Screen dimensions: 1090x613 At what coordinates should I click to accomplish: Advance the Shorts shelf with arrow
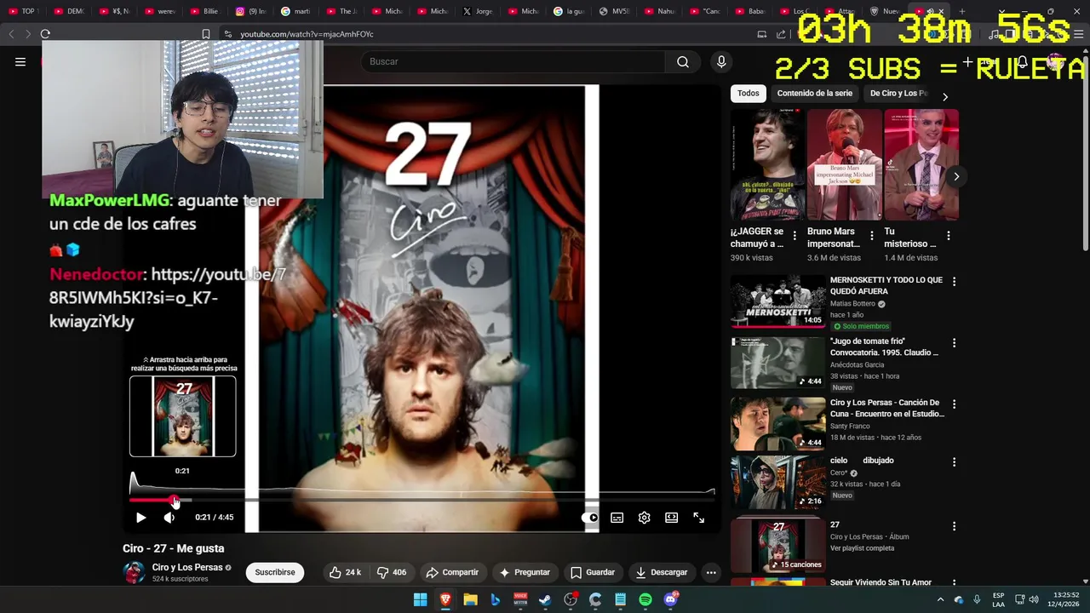(x=956, y=176)
